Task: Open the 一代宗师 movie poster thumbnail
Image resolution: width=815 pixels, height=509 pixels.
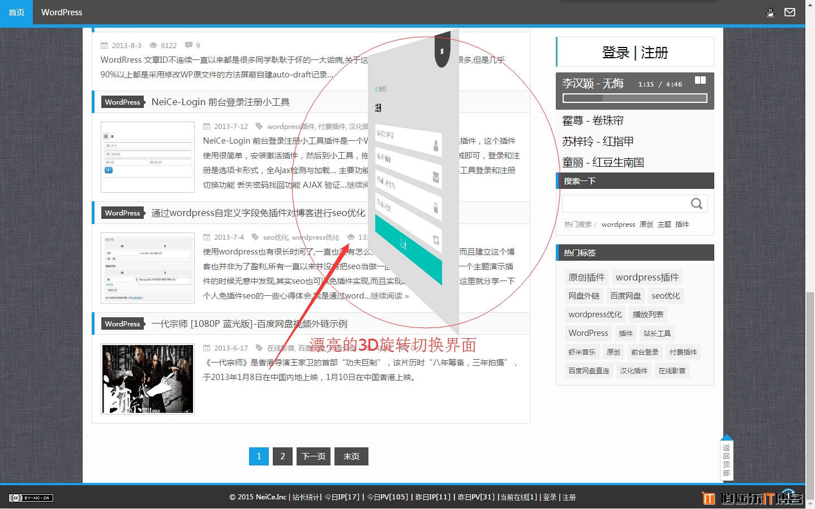Action: click(148, 379)
